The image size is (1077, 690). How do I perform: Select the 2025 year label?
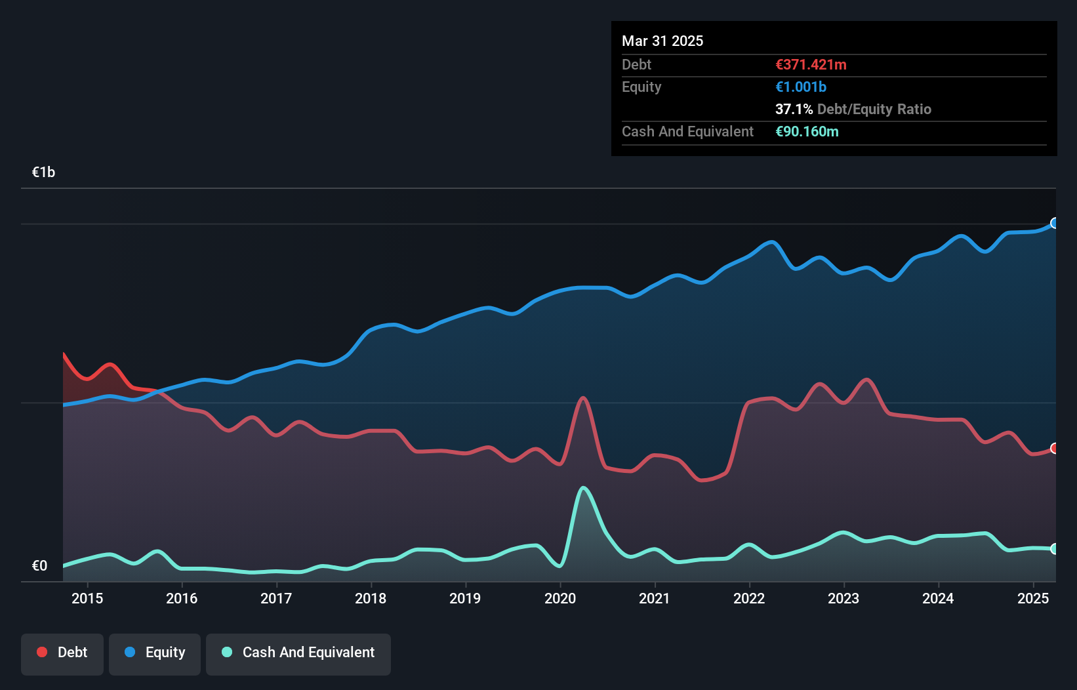click(x=1033, y=598)
